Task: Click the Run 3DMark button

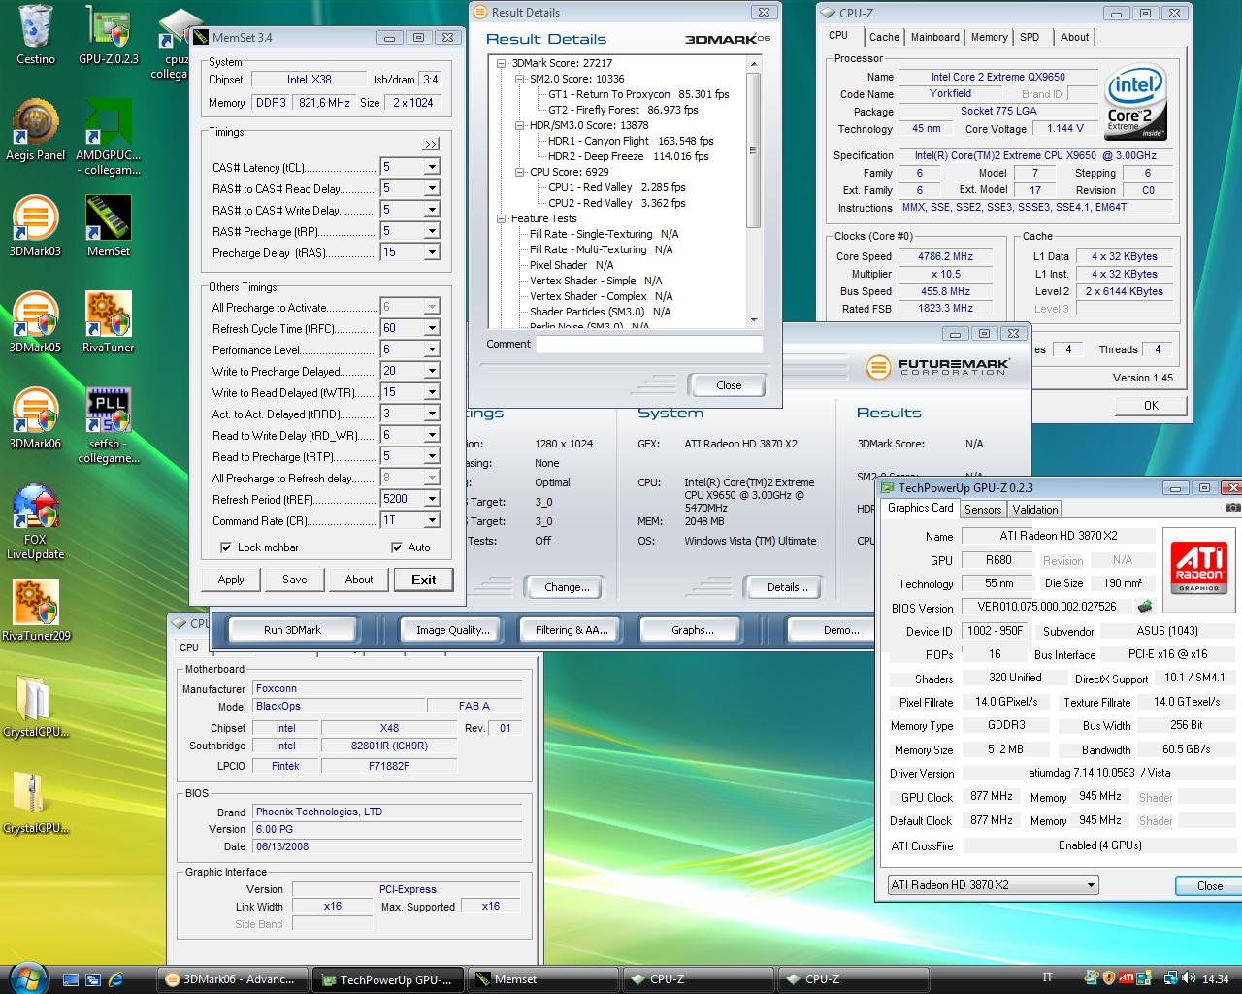Action: coord(292,630)
